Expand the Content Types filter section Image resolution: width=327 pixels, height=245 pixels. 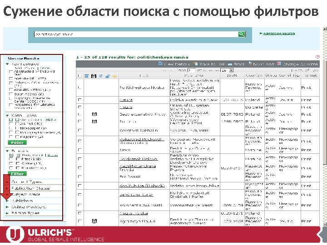[7, 182]
